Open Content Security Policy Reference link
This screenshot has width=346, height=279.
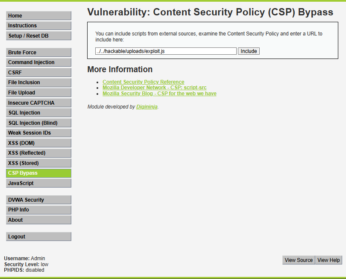coord(144,82)
